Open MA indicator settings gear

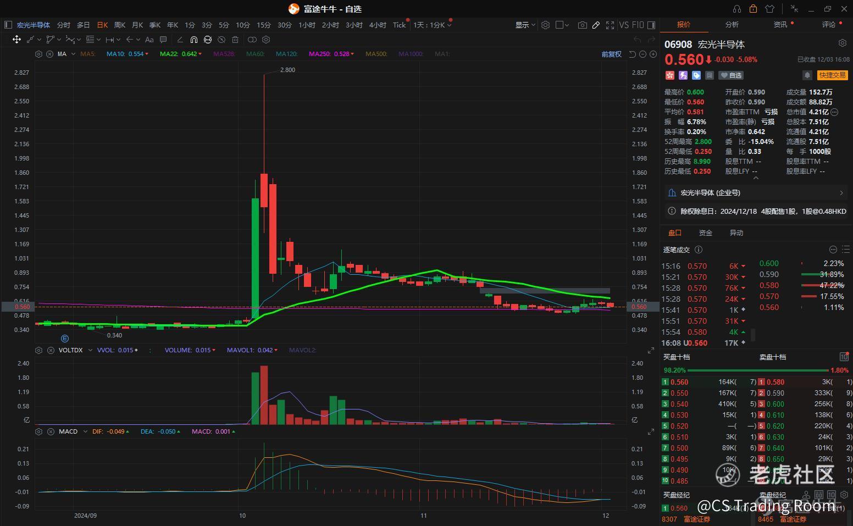point(38,54)
